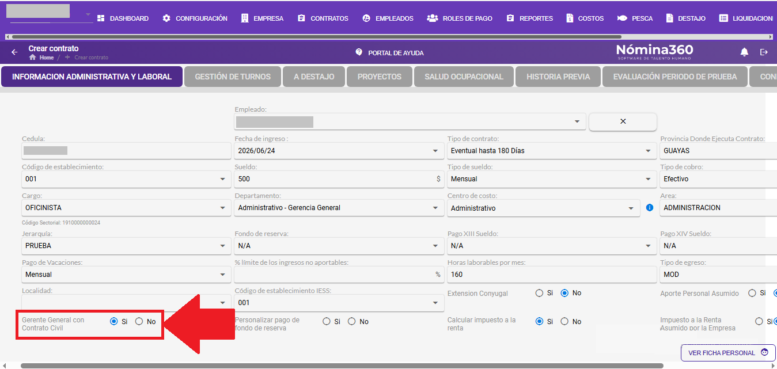Open the Centro de costo dropdown

tap(544, 208)
